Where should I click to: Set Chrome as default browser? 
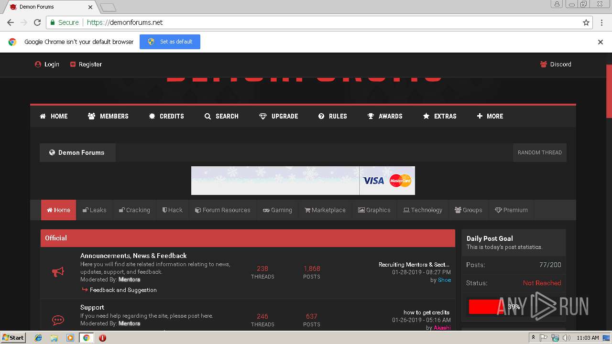(170, 42)
